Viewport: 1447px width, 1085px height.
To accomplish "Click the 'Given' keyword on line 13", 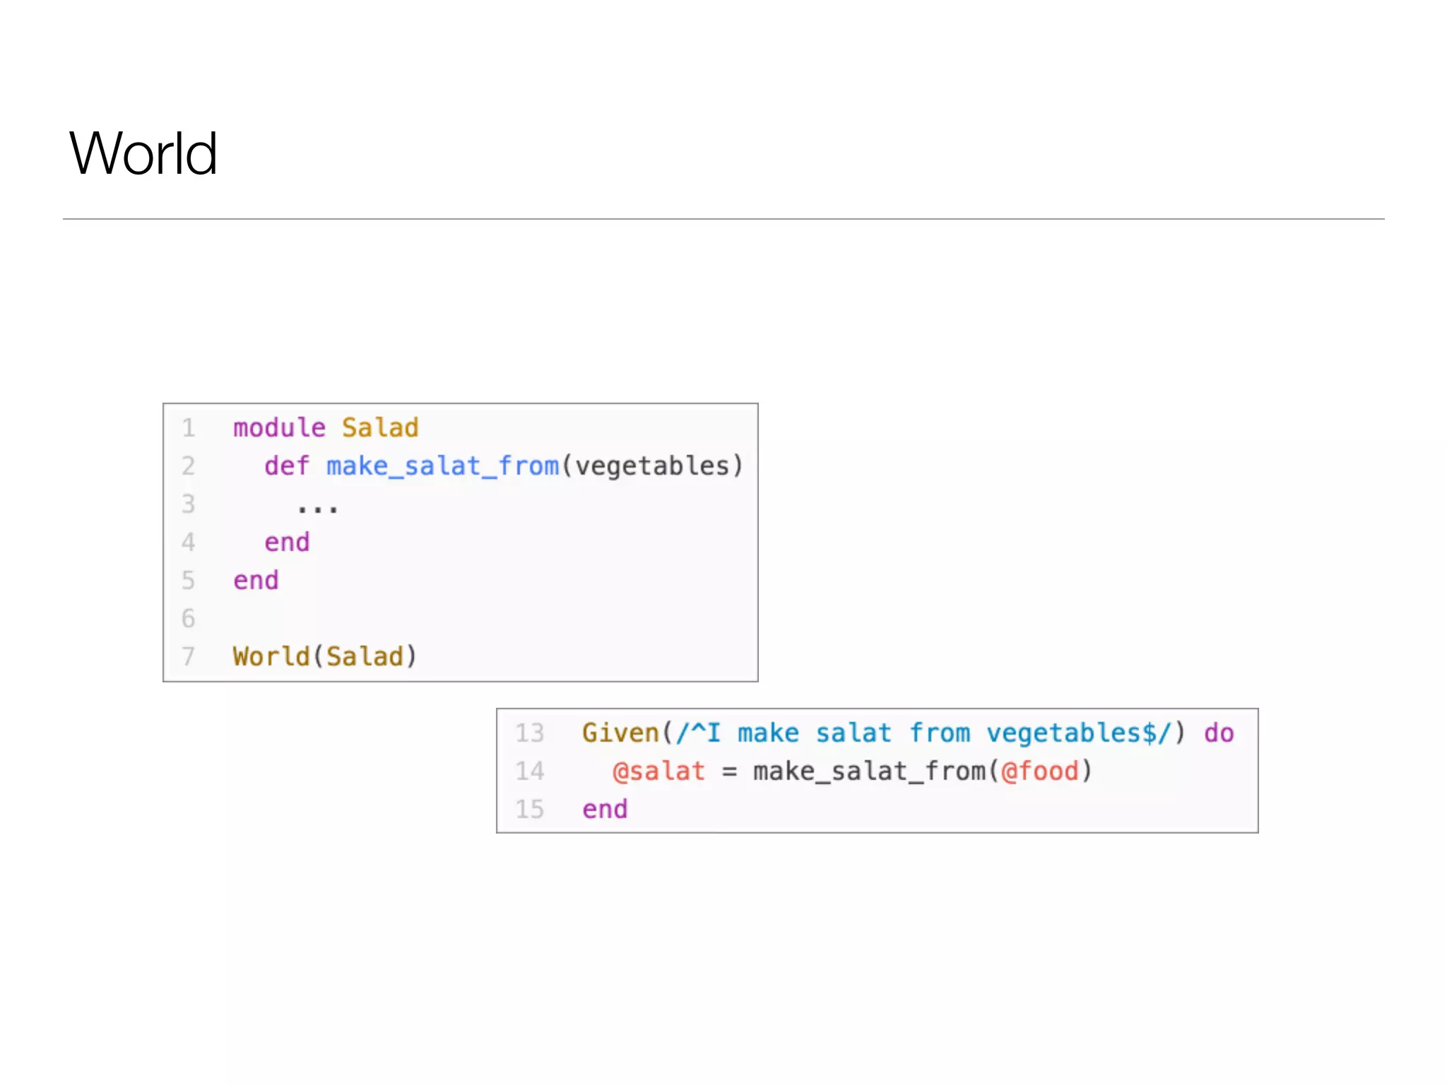I will click(x=620, y=733).
